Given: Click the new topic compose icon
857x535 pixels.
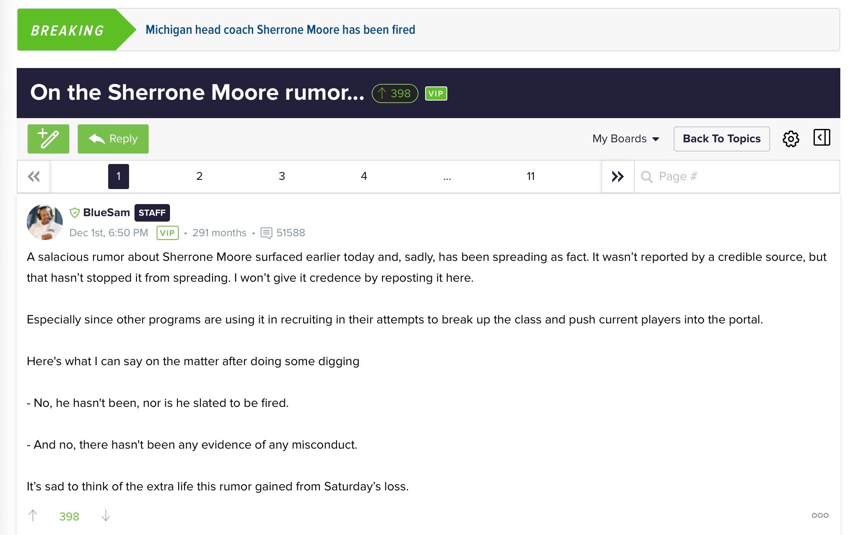Looking at the screenshot, I should (x=48, y=139).
